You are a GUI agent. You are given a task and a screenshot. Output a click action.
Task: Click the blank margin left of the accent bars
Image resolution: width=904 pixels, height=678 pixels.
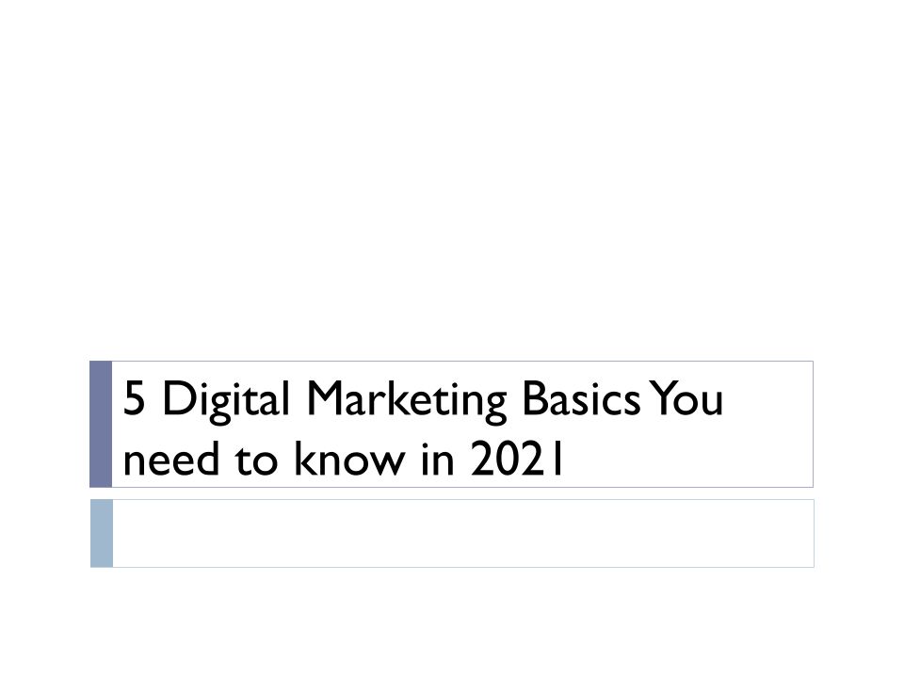pyautogui.click(x=45, y=471)
